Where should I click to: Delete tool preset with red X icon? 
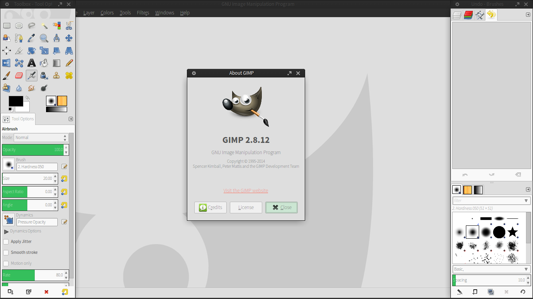coord(46,292)
